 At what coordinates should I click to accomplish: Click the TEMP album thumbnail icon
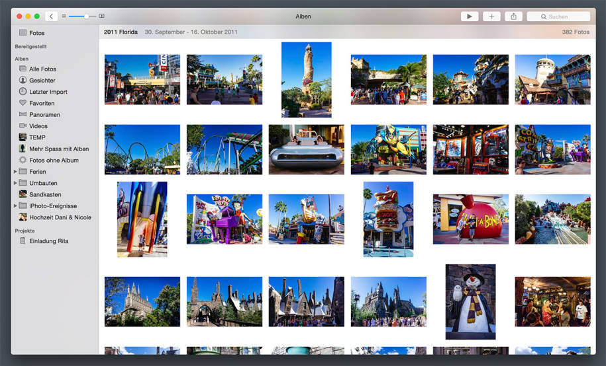(x=23, y=137)
